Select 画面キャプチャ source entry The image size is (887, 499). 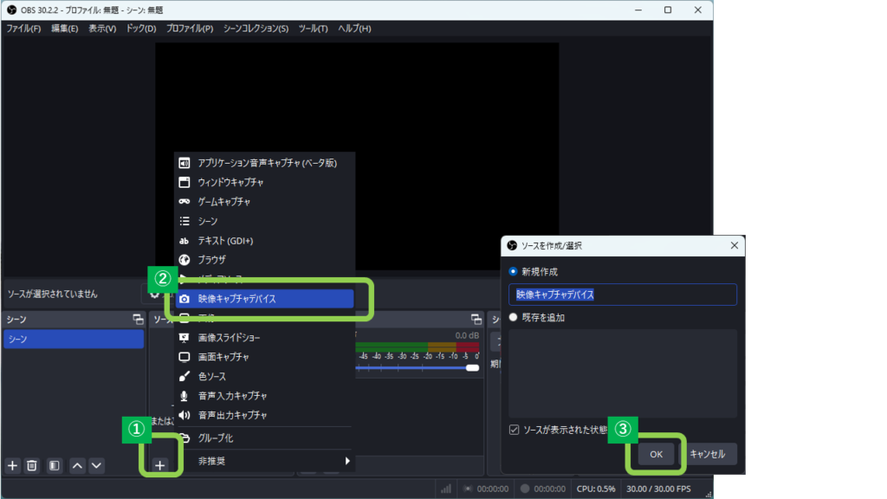pyautogui.click(x=264, y=357)
